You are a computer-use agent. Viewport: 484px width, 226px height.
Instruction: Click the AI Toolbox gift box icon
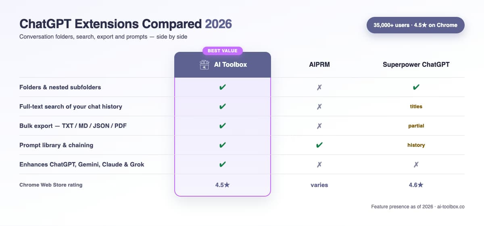[204, 65]
